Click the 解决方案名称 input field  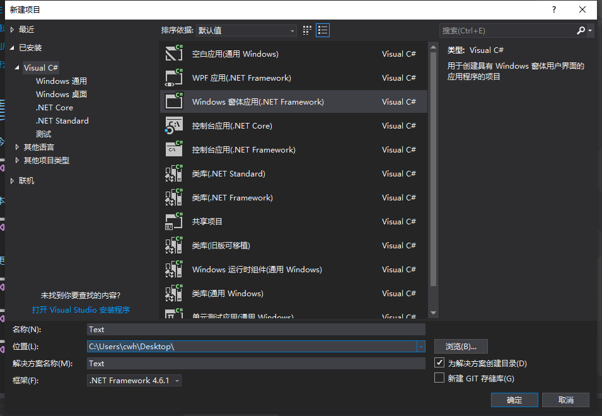(x=256, y=364)
